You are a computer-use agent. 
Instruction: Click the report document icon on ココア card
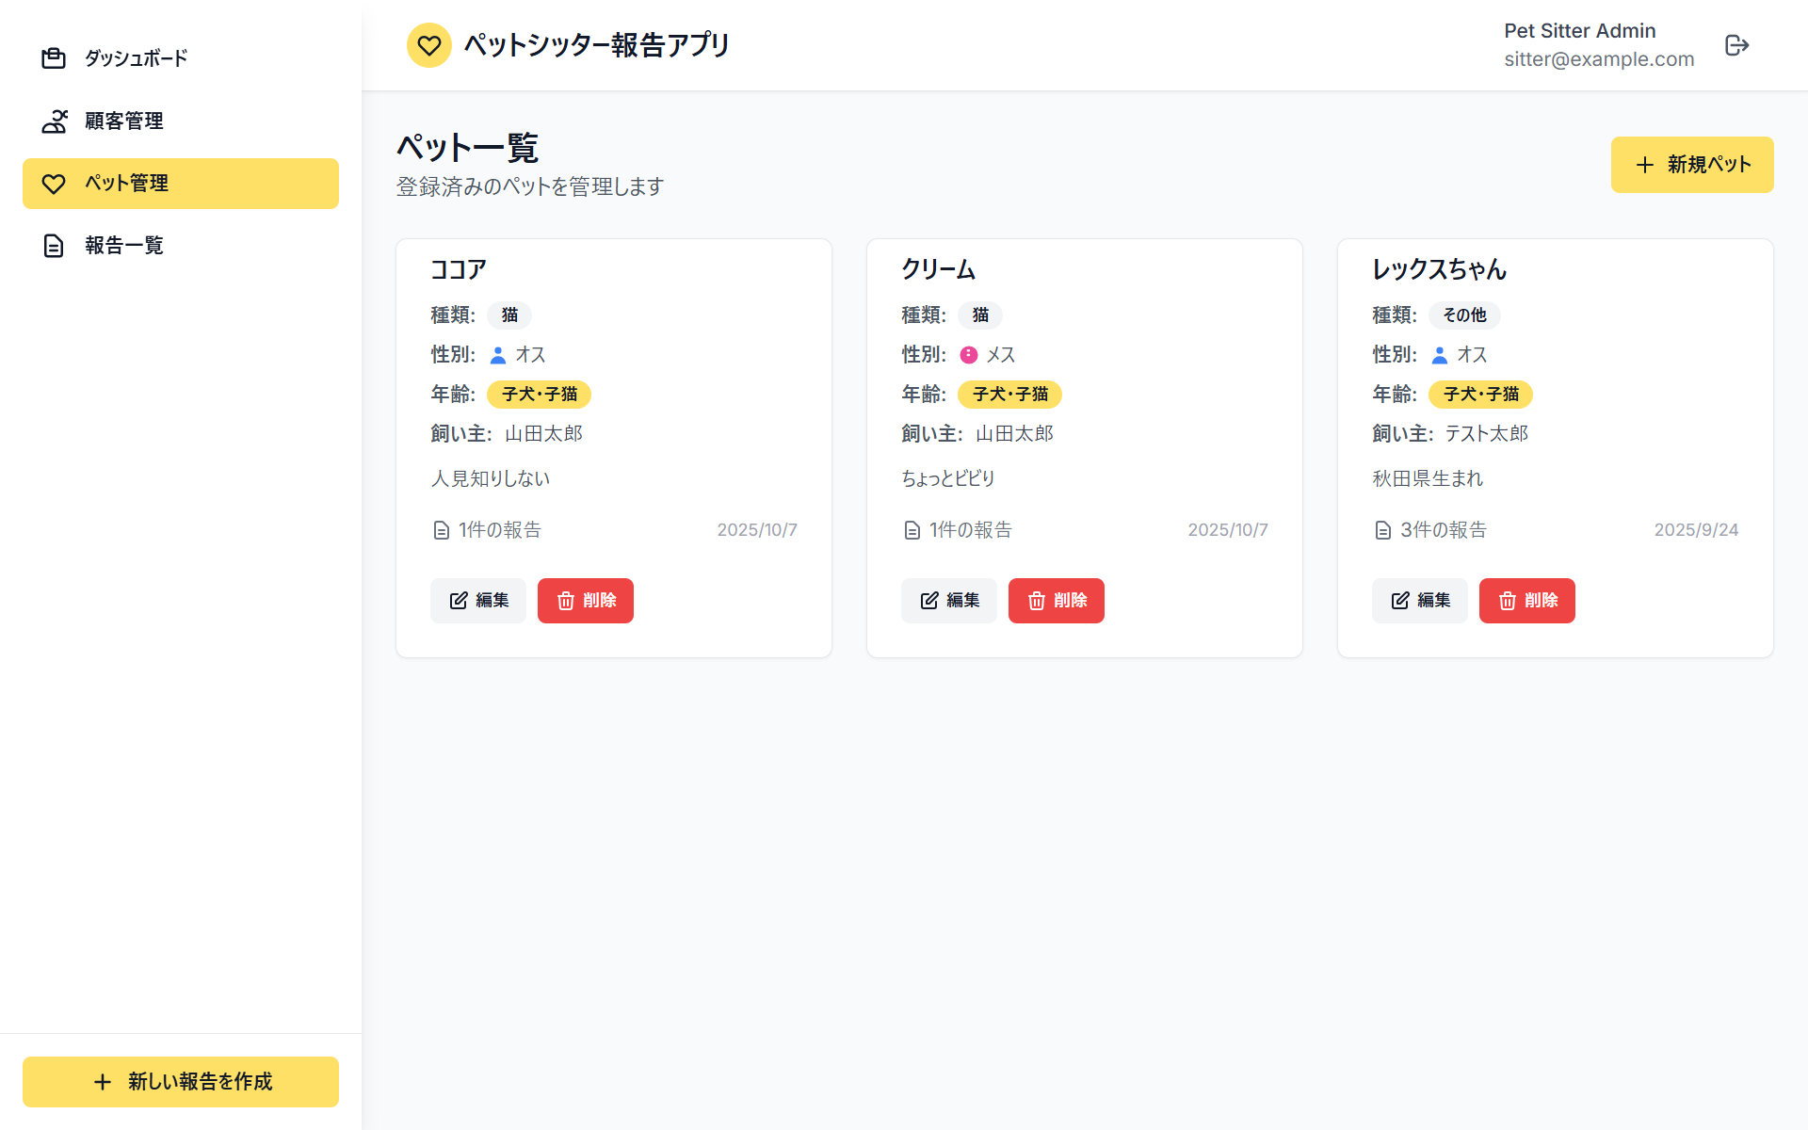441,530
